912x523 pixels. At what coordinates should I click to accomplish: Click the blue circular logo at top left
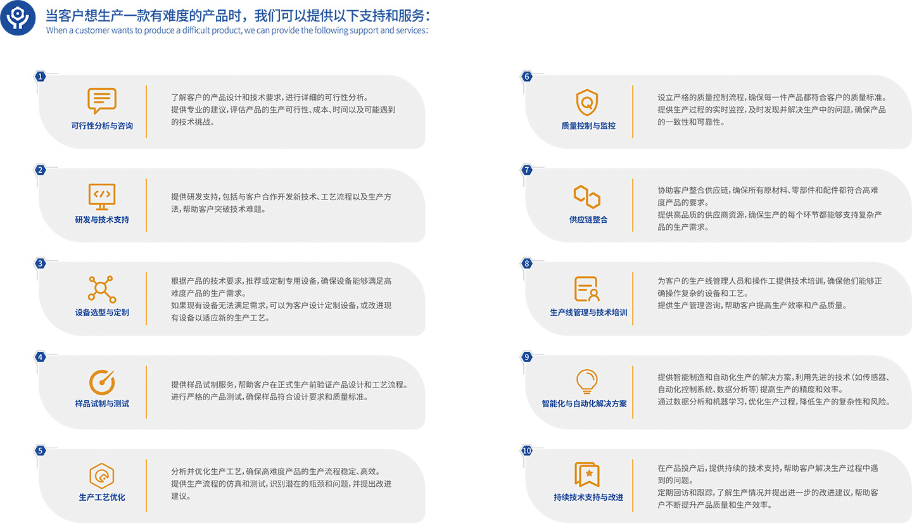point(18,18)
